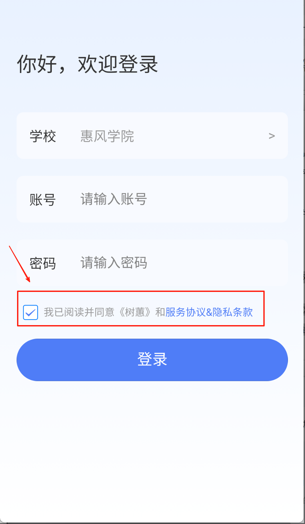Click the blue checkmark icon
Viewport: 305px width, 524px height.
pos(30,312)
